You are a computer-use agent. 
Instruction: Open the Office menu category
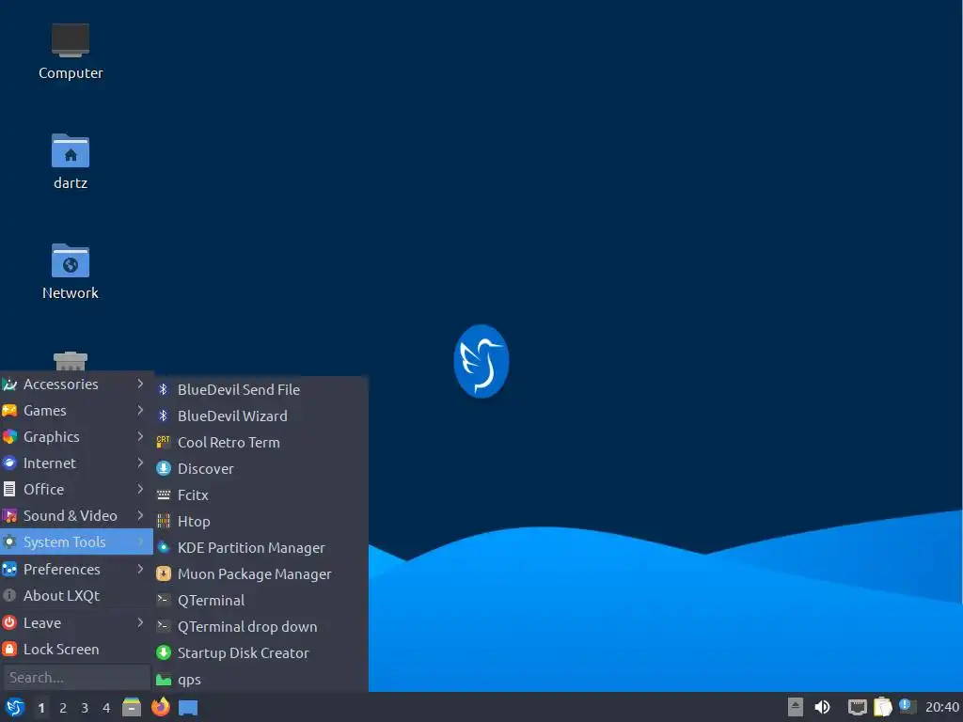click(76, 489)
